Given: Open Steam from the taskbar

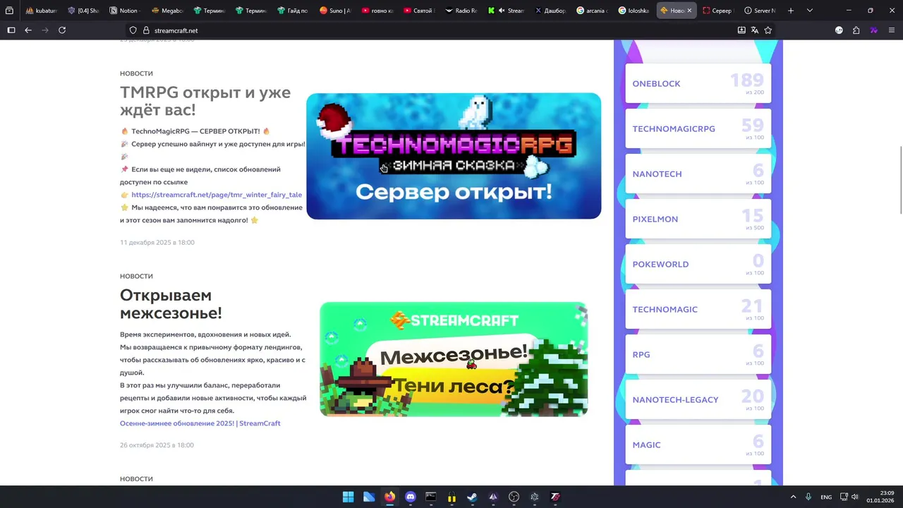Looking at the screenshot, I should (472, 497).
